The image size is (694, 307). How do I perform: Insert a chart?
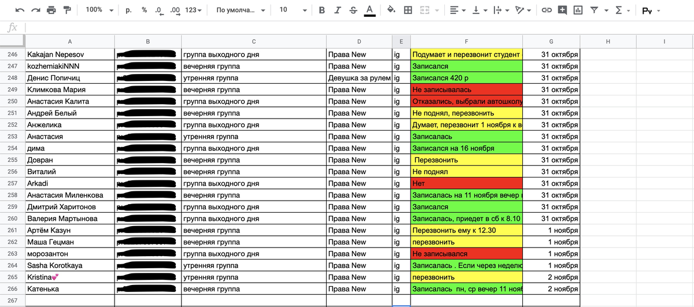point(578,10)
